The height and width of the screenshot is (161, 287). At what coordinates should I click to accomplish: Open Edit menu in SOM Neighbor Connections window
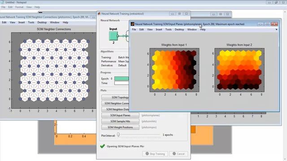pos(4,22)
